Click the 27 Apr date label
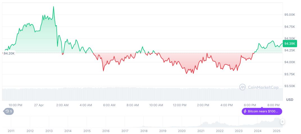Screen dimensions: 301x134 pos(39,105)
